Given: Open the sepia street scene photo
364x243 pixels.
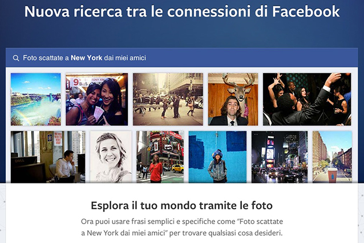Looking at the screenshot, I should click(x=168, y=99).
